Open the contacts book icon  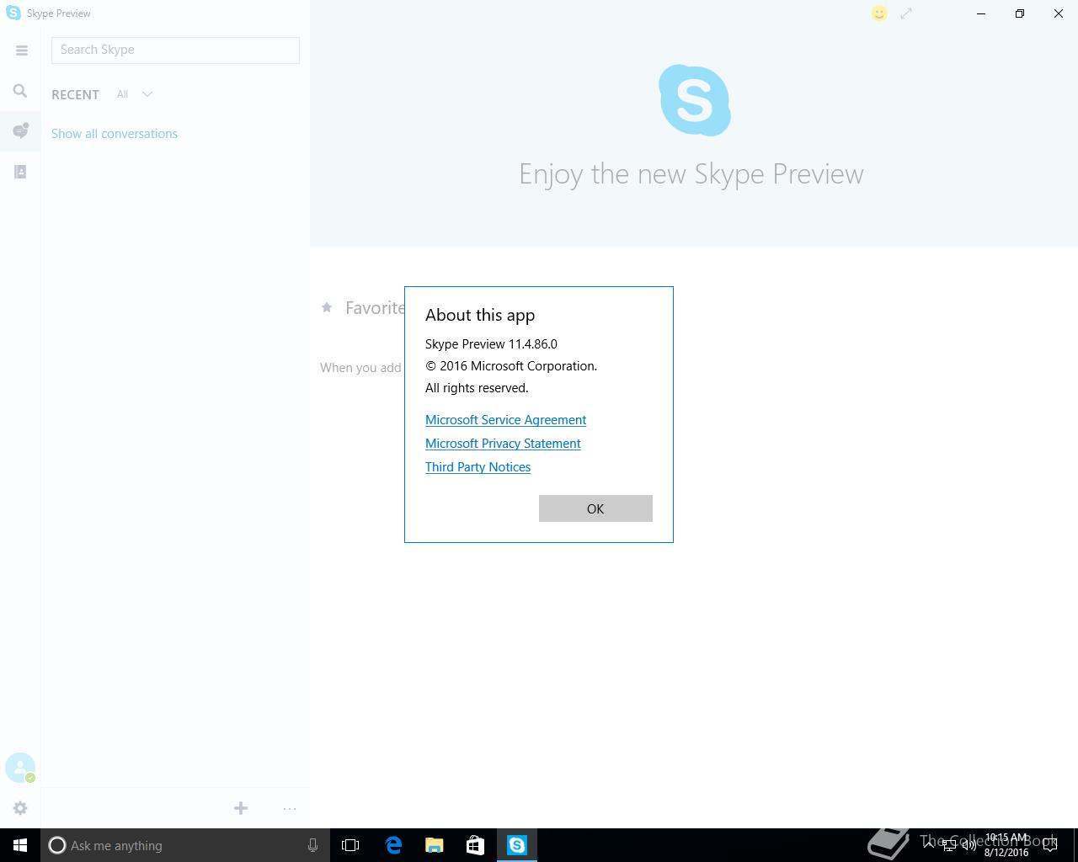coord(20,172)
